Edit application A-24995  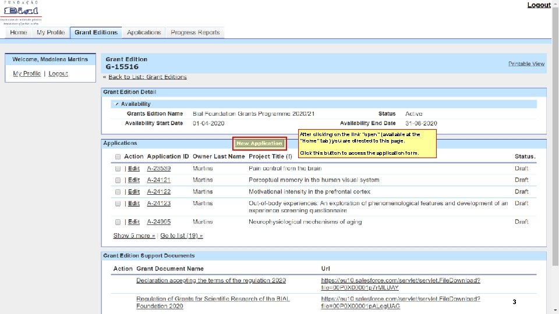tap(134, 222)
